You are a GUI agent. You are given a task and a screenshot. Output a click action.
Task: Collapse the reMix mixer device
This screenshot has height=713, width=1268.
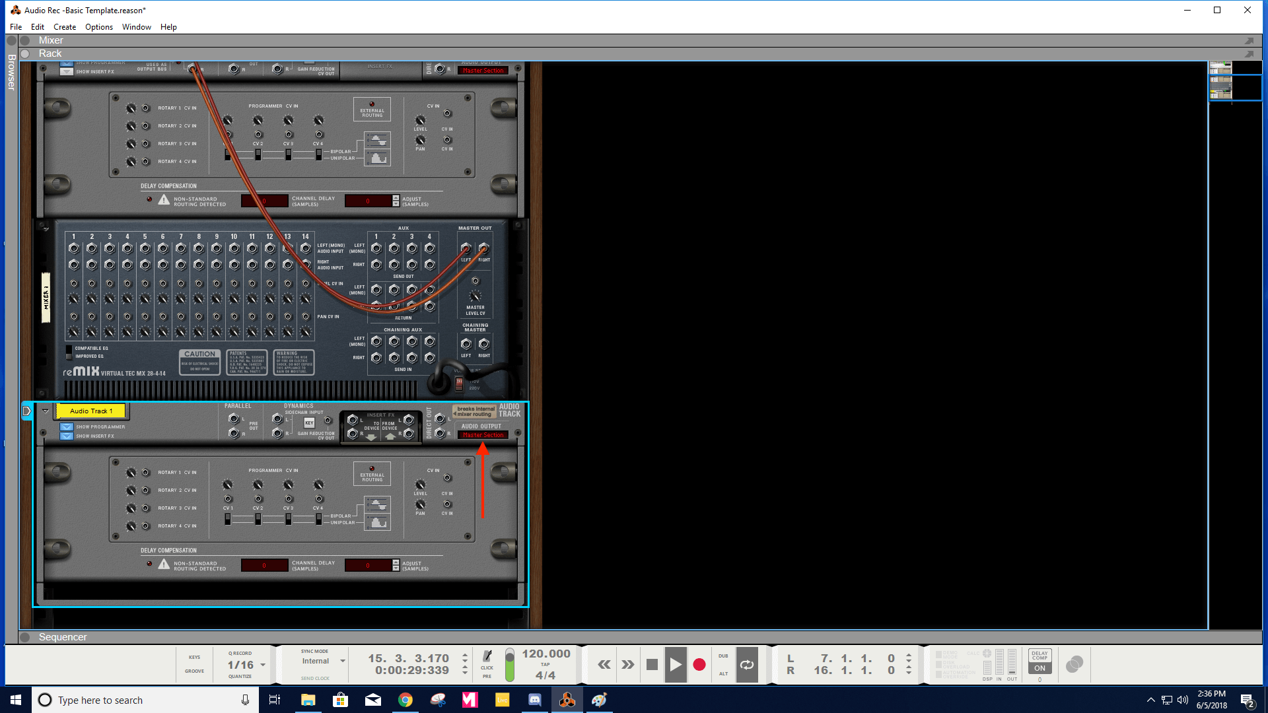(46, 229)
